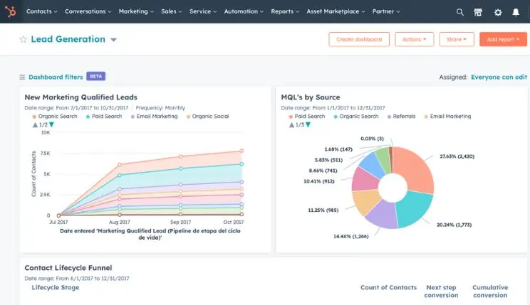Open the Reports menu
Image resolution: width=530 pixels, height=305 pixels.
click(285, 12)
